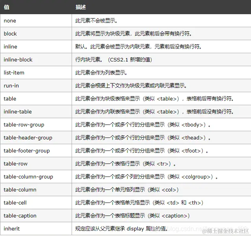The image size is (251, 236).
Task: Click description mentioning '块级元素，此元素前后会带有换行符'
Action: click(x=134, y=33)
